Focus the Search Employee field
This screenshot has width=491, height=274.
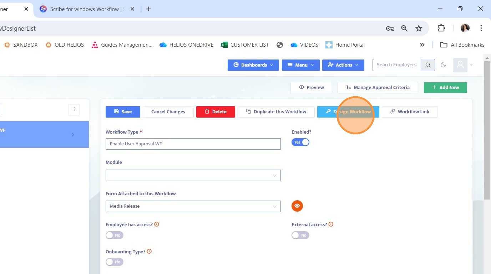[397, 65]
